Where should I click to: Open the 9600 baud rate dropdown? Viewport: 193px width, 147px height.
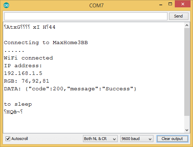[137, 139]
